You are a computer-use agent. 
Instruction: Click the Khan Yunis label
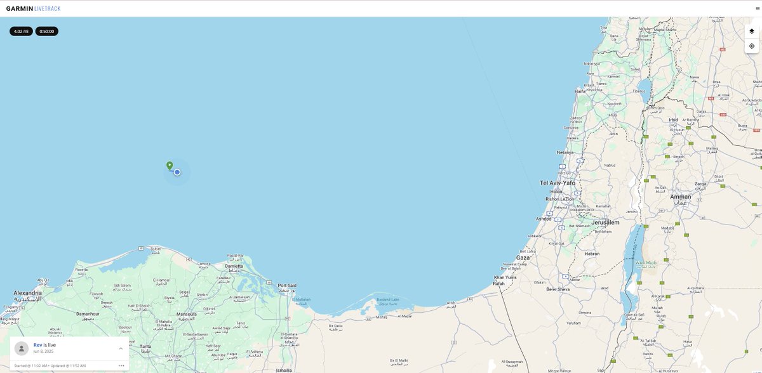506,277
